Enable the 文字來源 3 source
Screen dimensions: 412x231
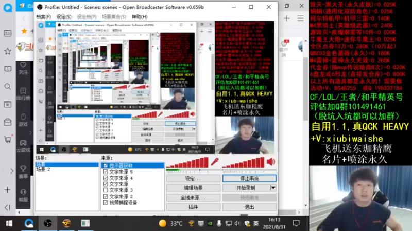coord(106,190)
